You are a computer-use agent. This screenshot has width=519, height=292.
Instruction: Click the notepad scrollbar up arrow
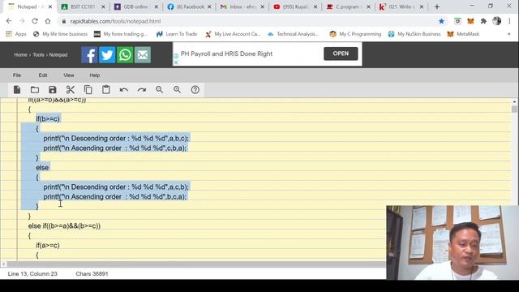(514, 101)
